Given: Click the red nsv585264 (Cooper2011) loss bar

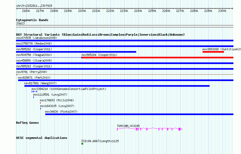Looking at the screenshot, I should click(x=157, y=58).
